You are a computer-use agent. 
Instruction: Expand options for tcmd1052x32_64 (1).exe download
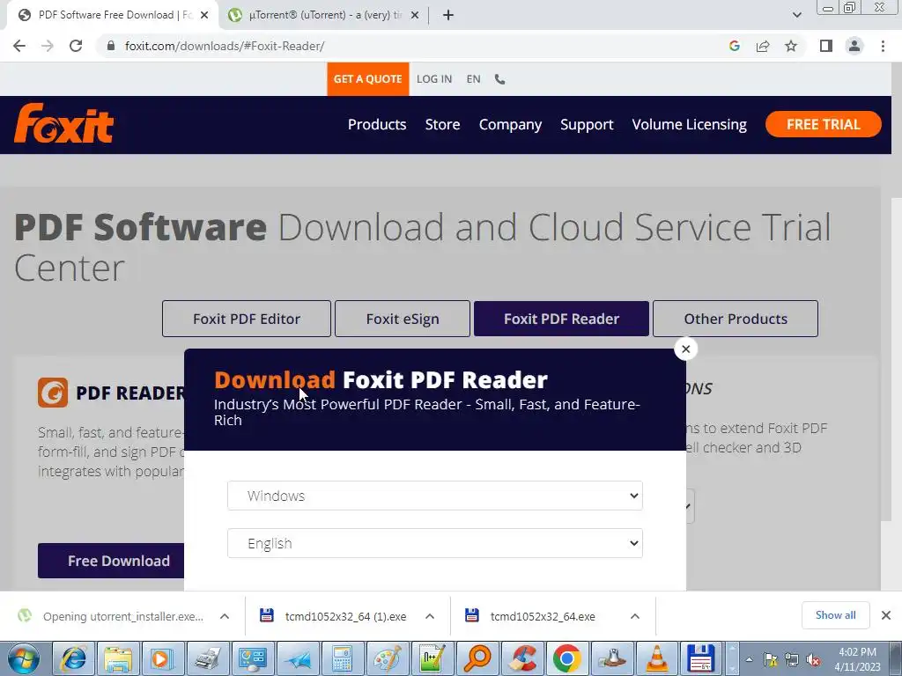click(430, 616)
